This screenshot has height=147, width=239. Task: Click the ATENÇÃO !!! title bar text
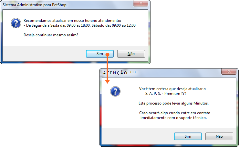click(119, 73)
